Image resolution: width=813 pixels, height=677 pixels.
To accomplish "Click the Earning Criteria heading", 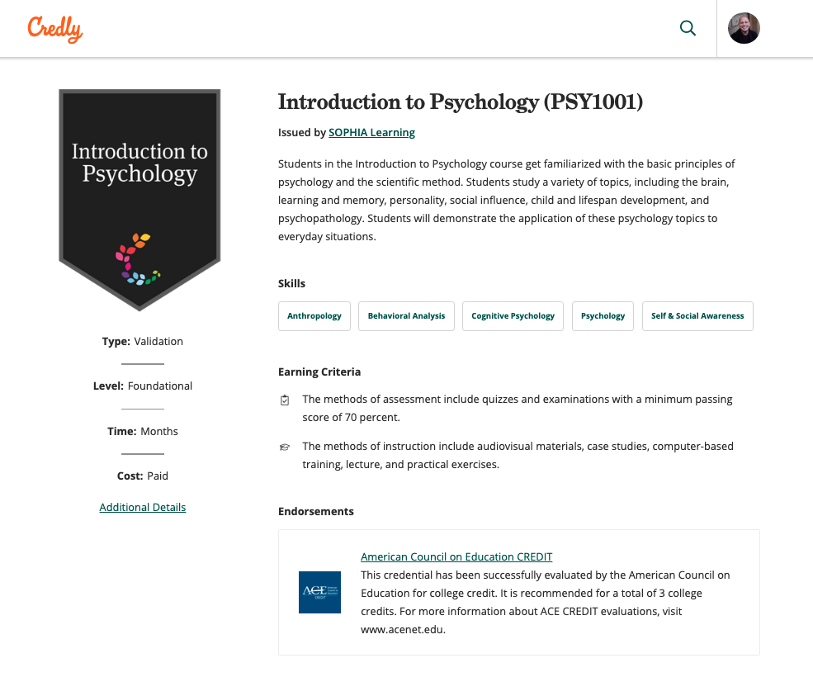I will (319, 372).
